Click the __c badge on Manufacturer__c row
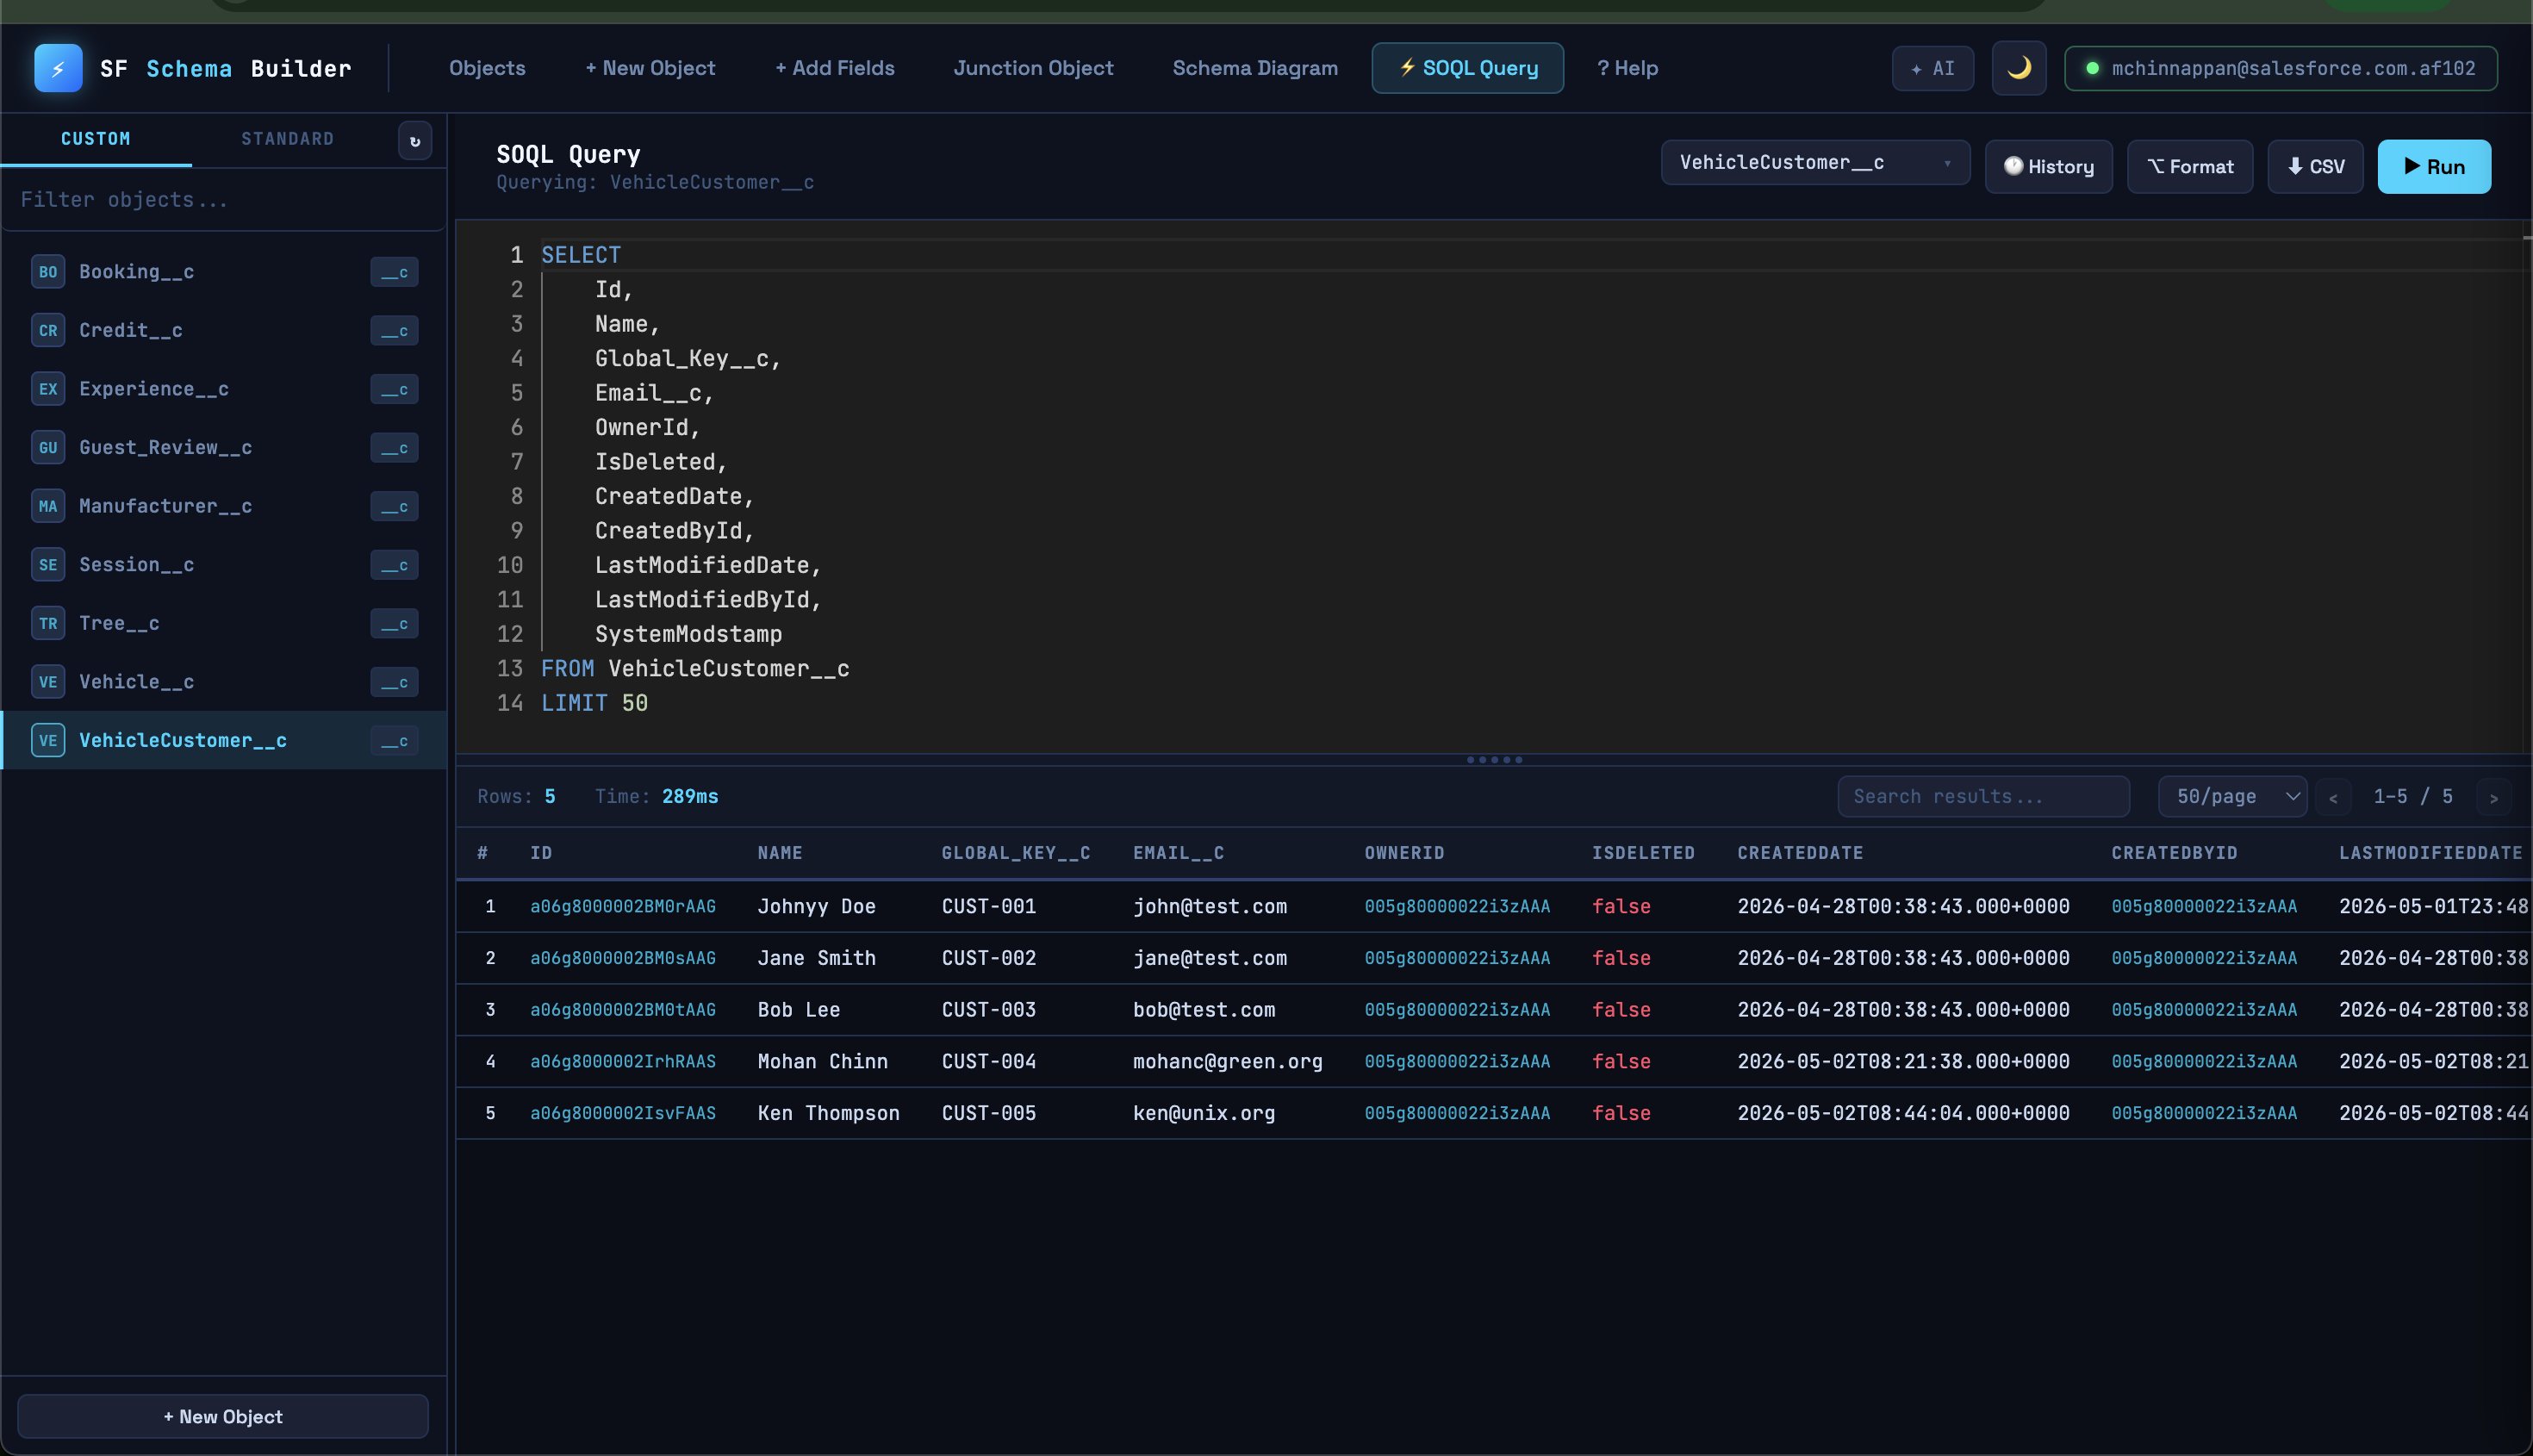Viewport: 2533px width, 1456px height. pos(394,506)
